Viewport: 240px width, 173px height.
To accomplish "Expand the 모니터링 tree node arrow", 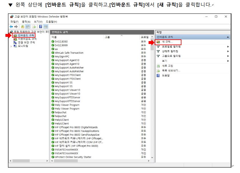I will click(x=11, y=46).
